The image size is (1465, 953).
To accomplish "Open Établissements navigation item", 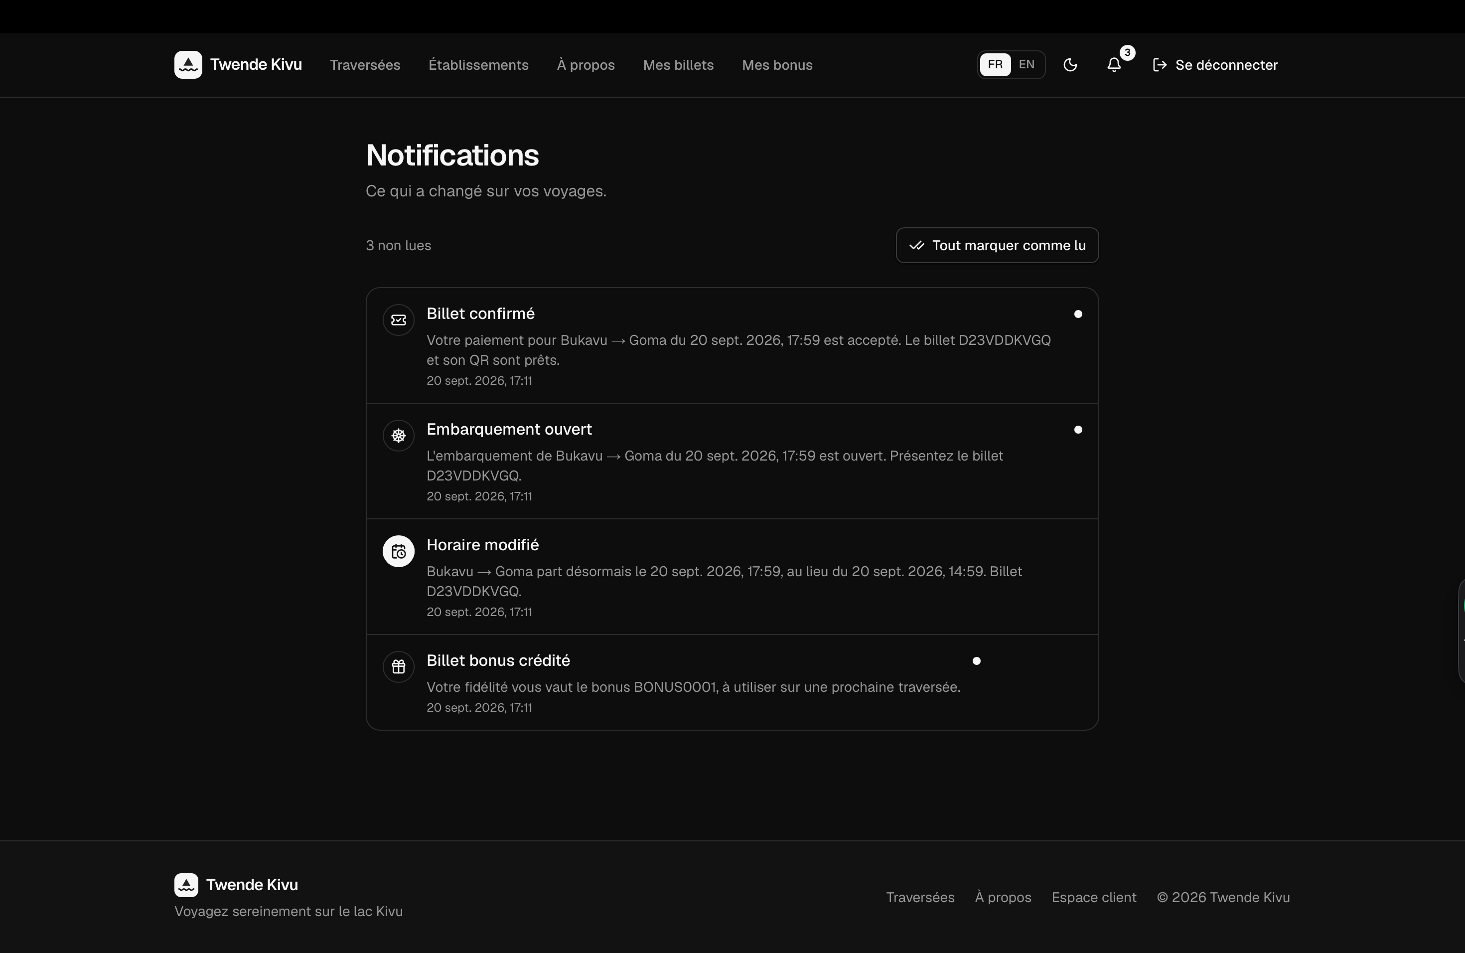I will click(x=478, y=65).
